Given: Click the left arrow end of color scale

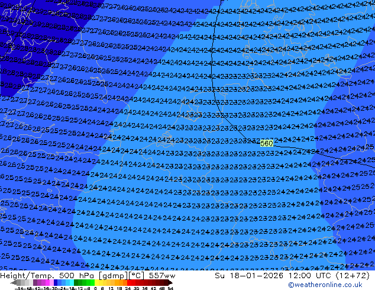Looking at the screenshot, I should click(14, 283).
